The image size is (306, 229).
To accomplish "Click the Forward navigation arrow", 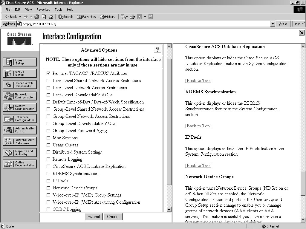I will 26,17.
